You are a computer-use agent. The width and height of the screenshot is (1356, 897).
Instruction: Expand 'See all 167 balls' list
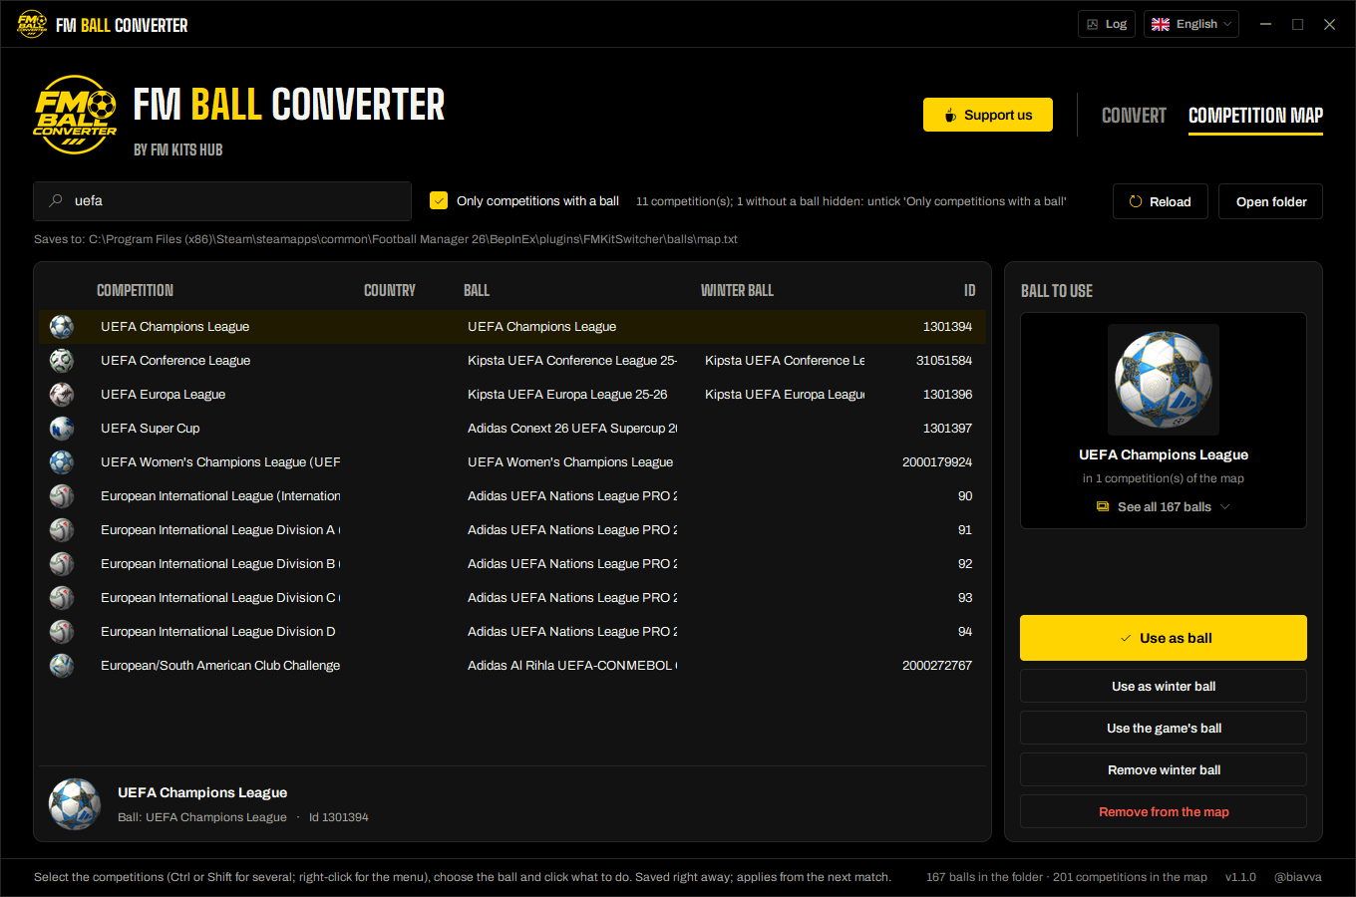[x=1164, y=507]
